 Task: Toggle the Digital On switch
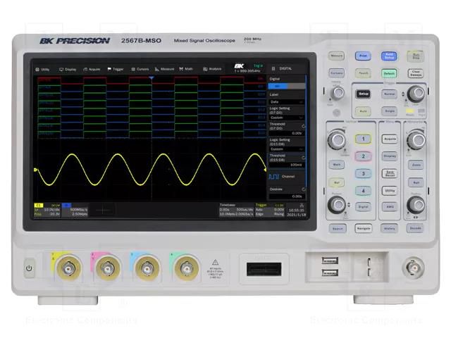[x=287, y=86]
